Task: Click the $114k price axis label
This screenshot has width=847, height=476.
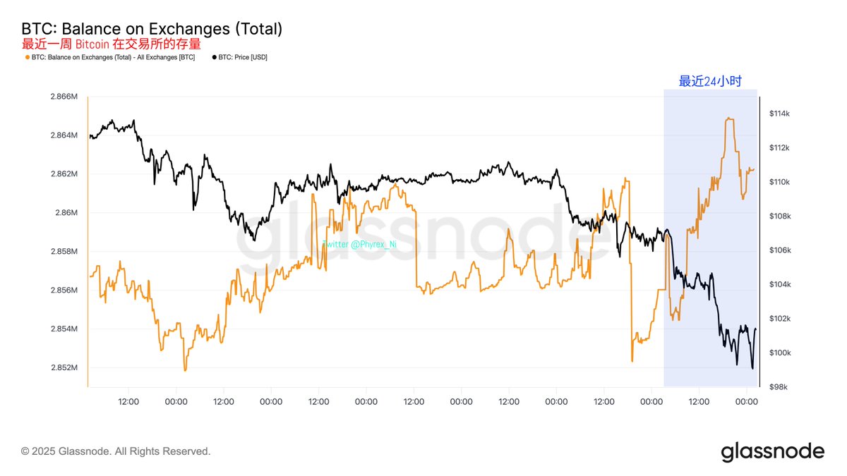Action: coord(778,114)
